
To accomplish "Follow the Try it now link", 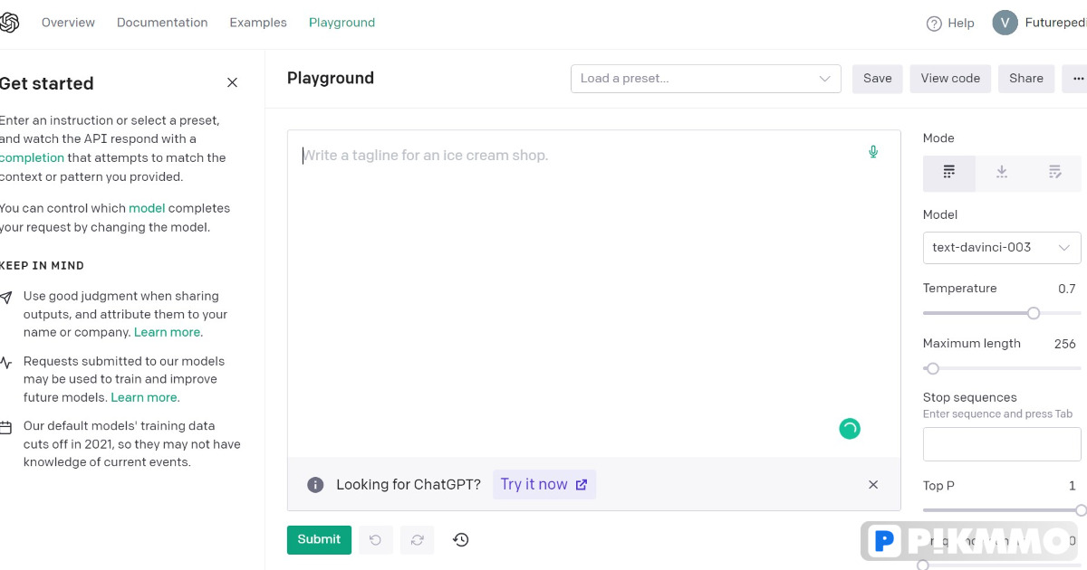I will coord(544,485).
